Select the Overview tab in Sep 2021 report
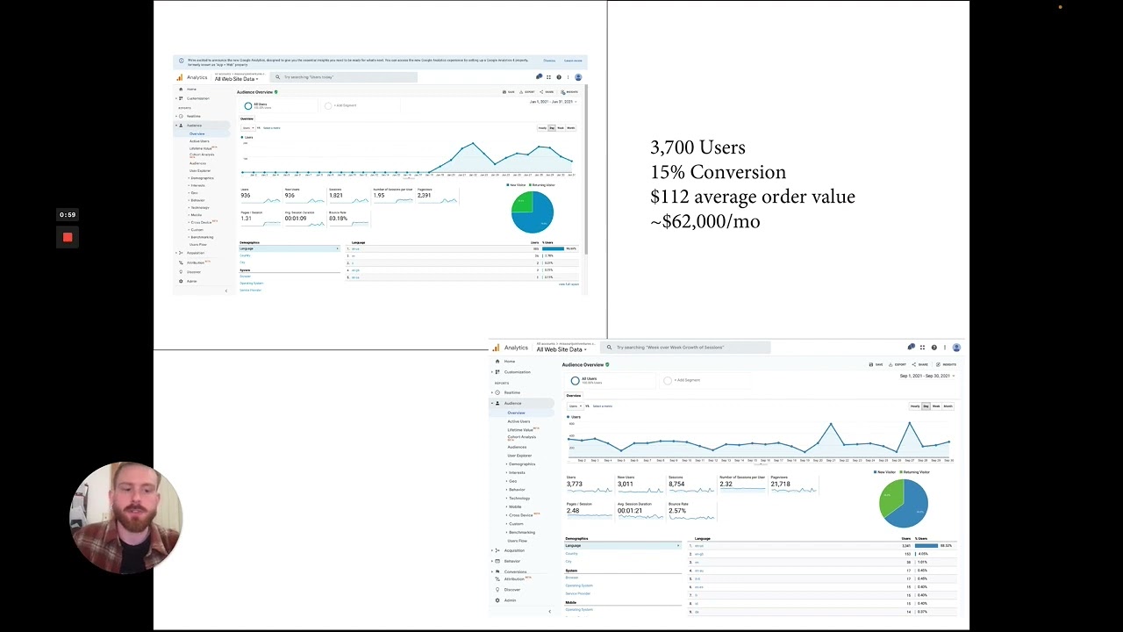 [x=573, y=395]
